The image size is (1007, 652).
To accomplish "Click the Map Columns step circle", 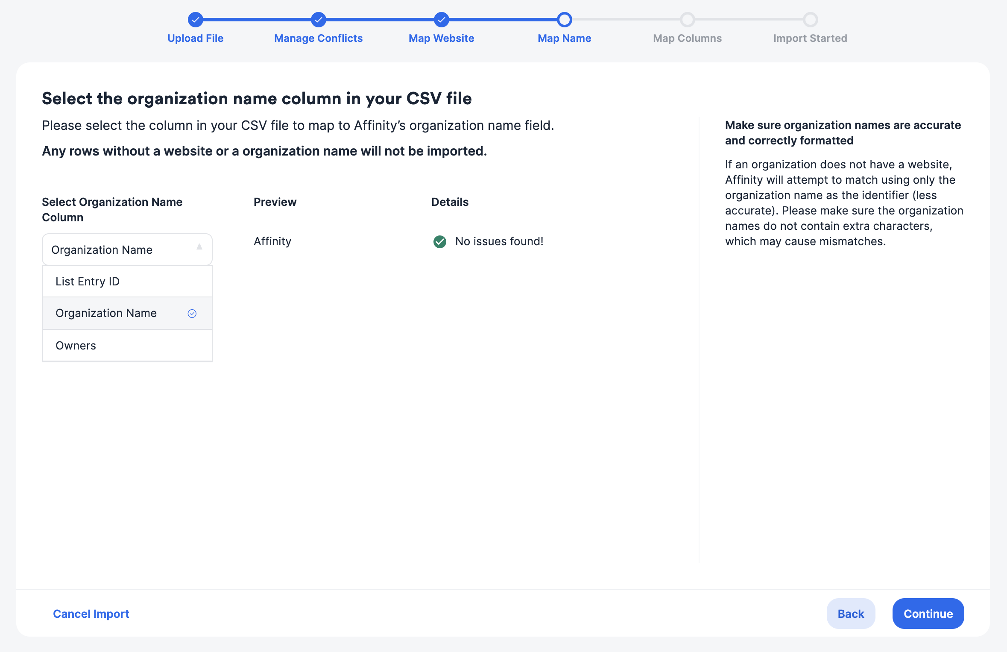I will (687, 20).
